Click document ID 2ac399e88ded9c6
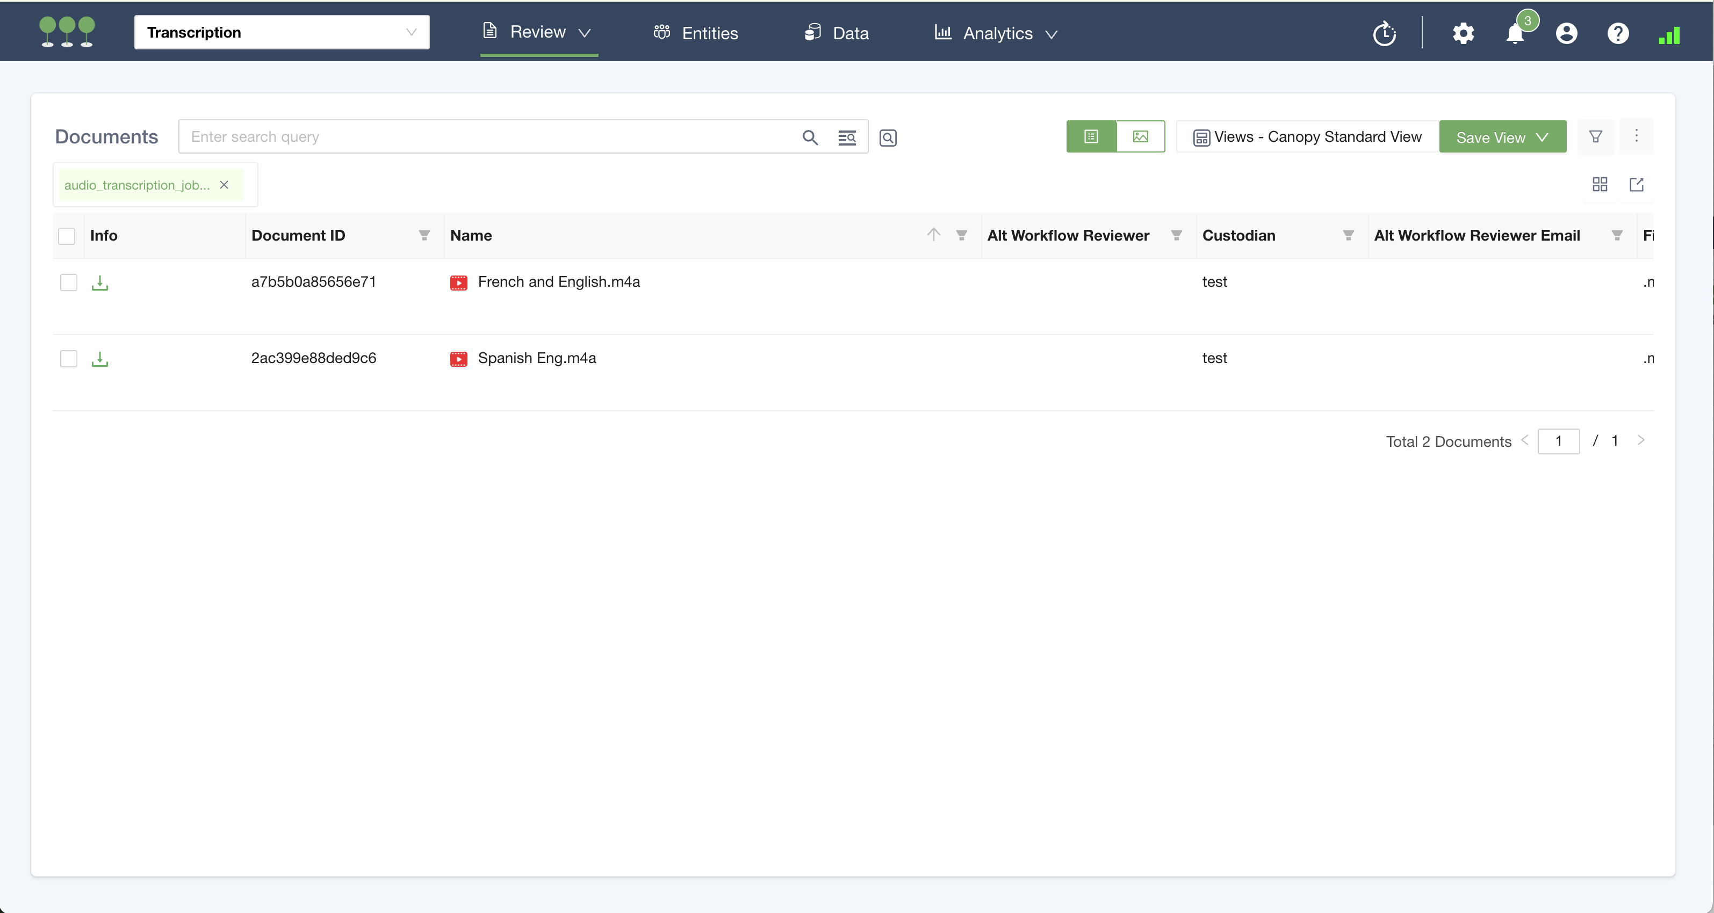Viewport: 1714px width, 913px height. (x=313, y=358)
